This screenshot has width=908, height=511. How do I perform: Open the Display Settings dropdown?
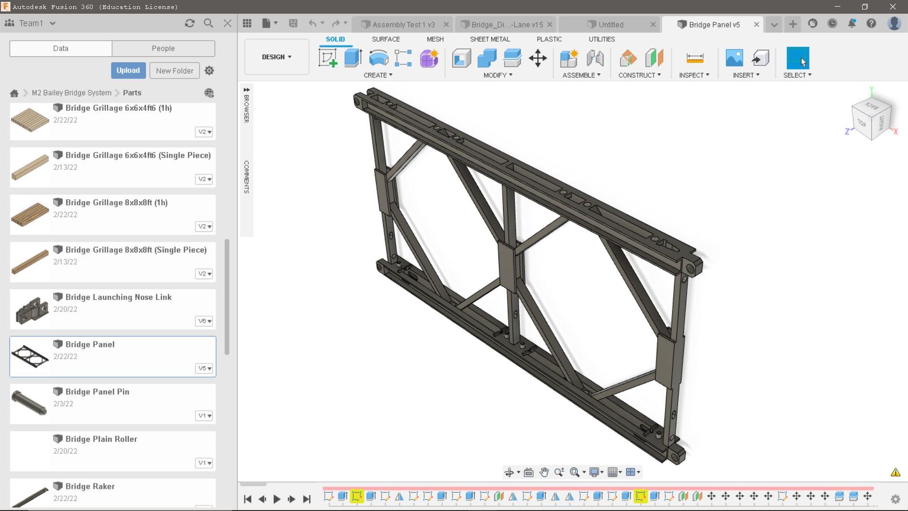click(x=596, y=472)
